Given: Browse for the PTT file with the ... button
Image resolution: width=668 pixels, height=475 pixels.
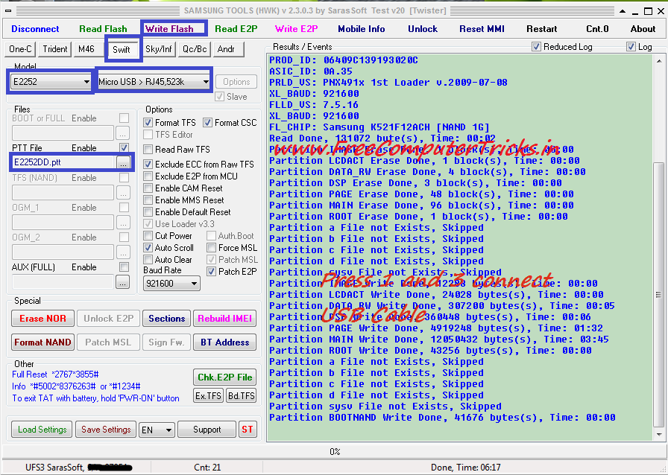Looking at the screenshot, I should click(x=123, y=162).
